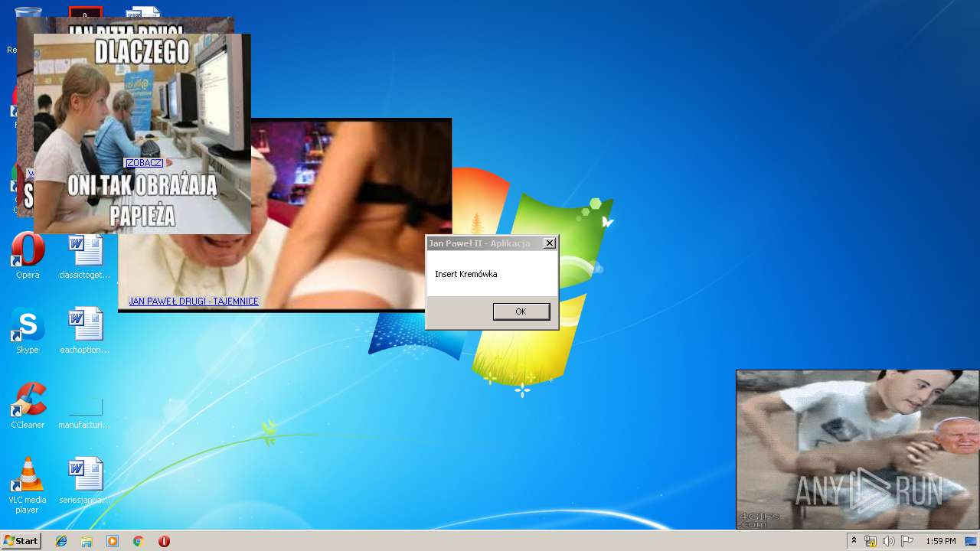Show hidden system tray icons

click(x=854, y=541)
